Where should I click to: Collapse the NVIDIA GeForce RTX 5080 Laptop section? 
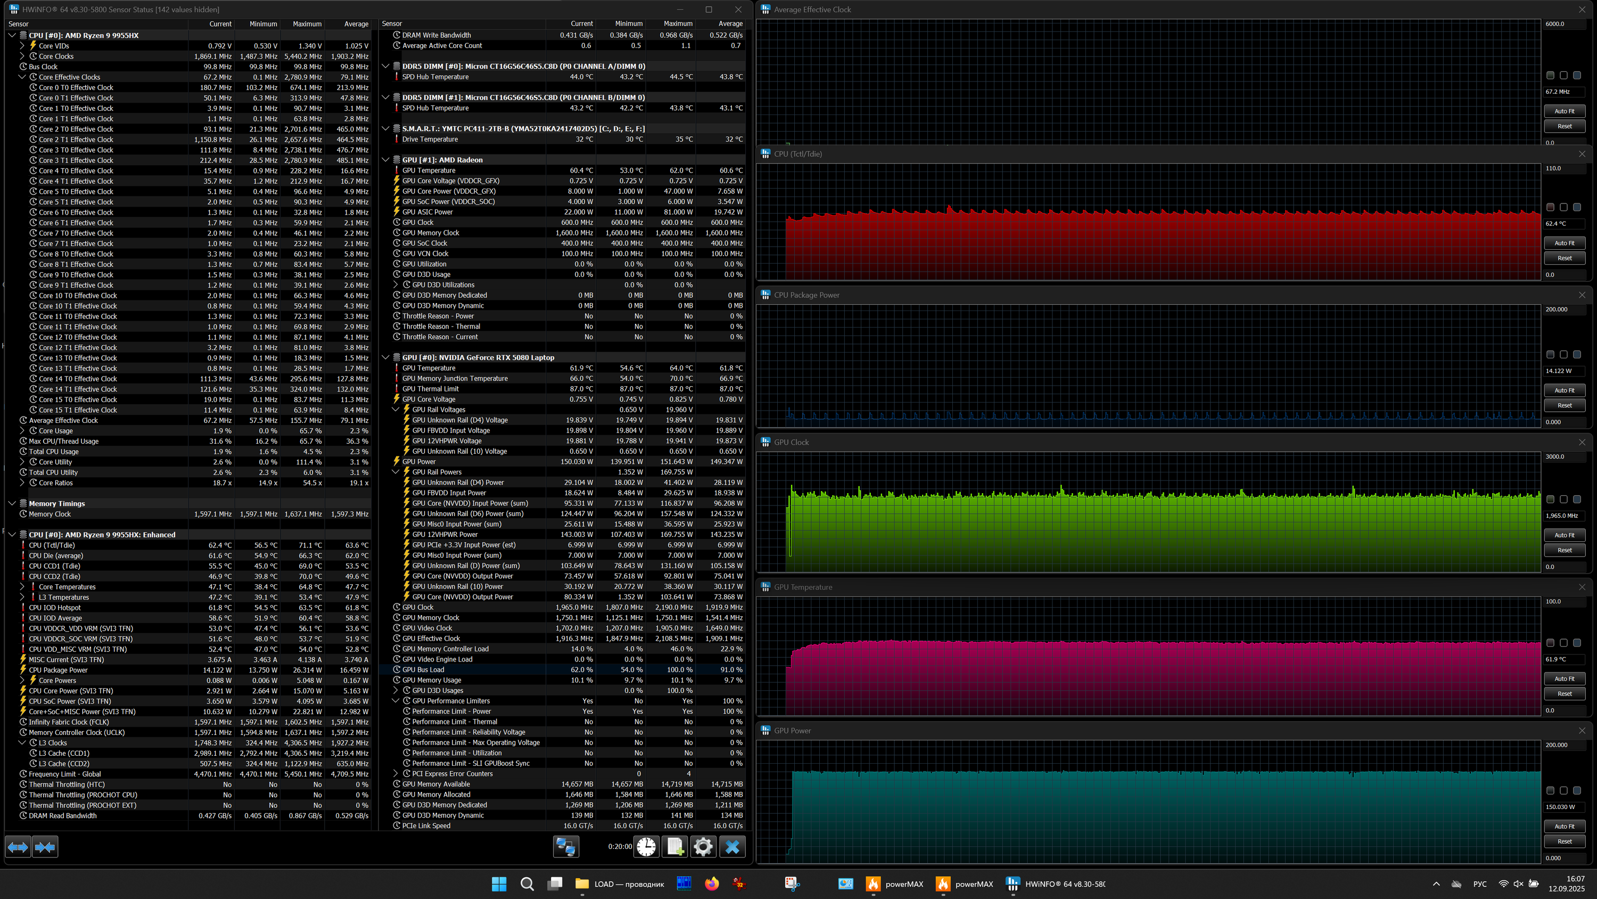(x=385, y=357)
